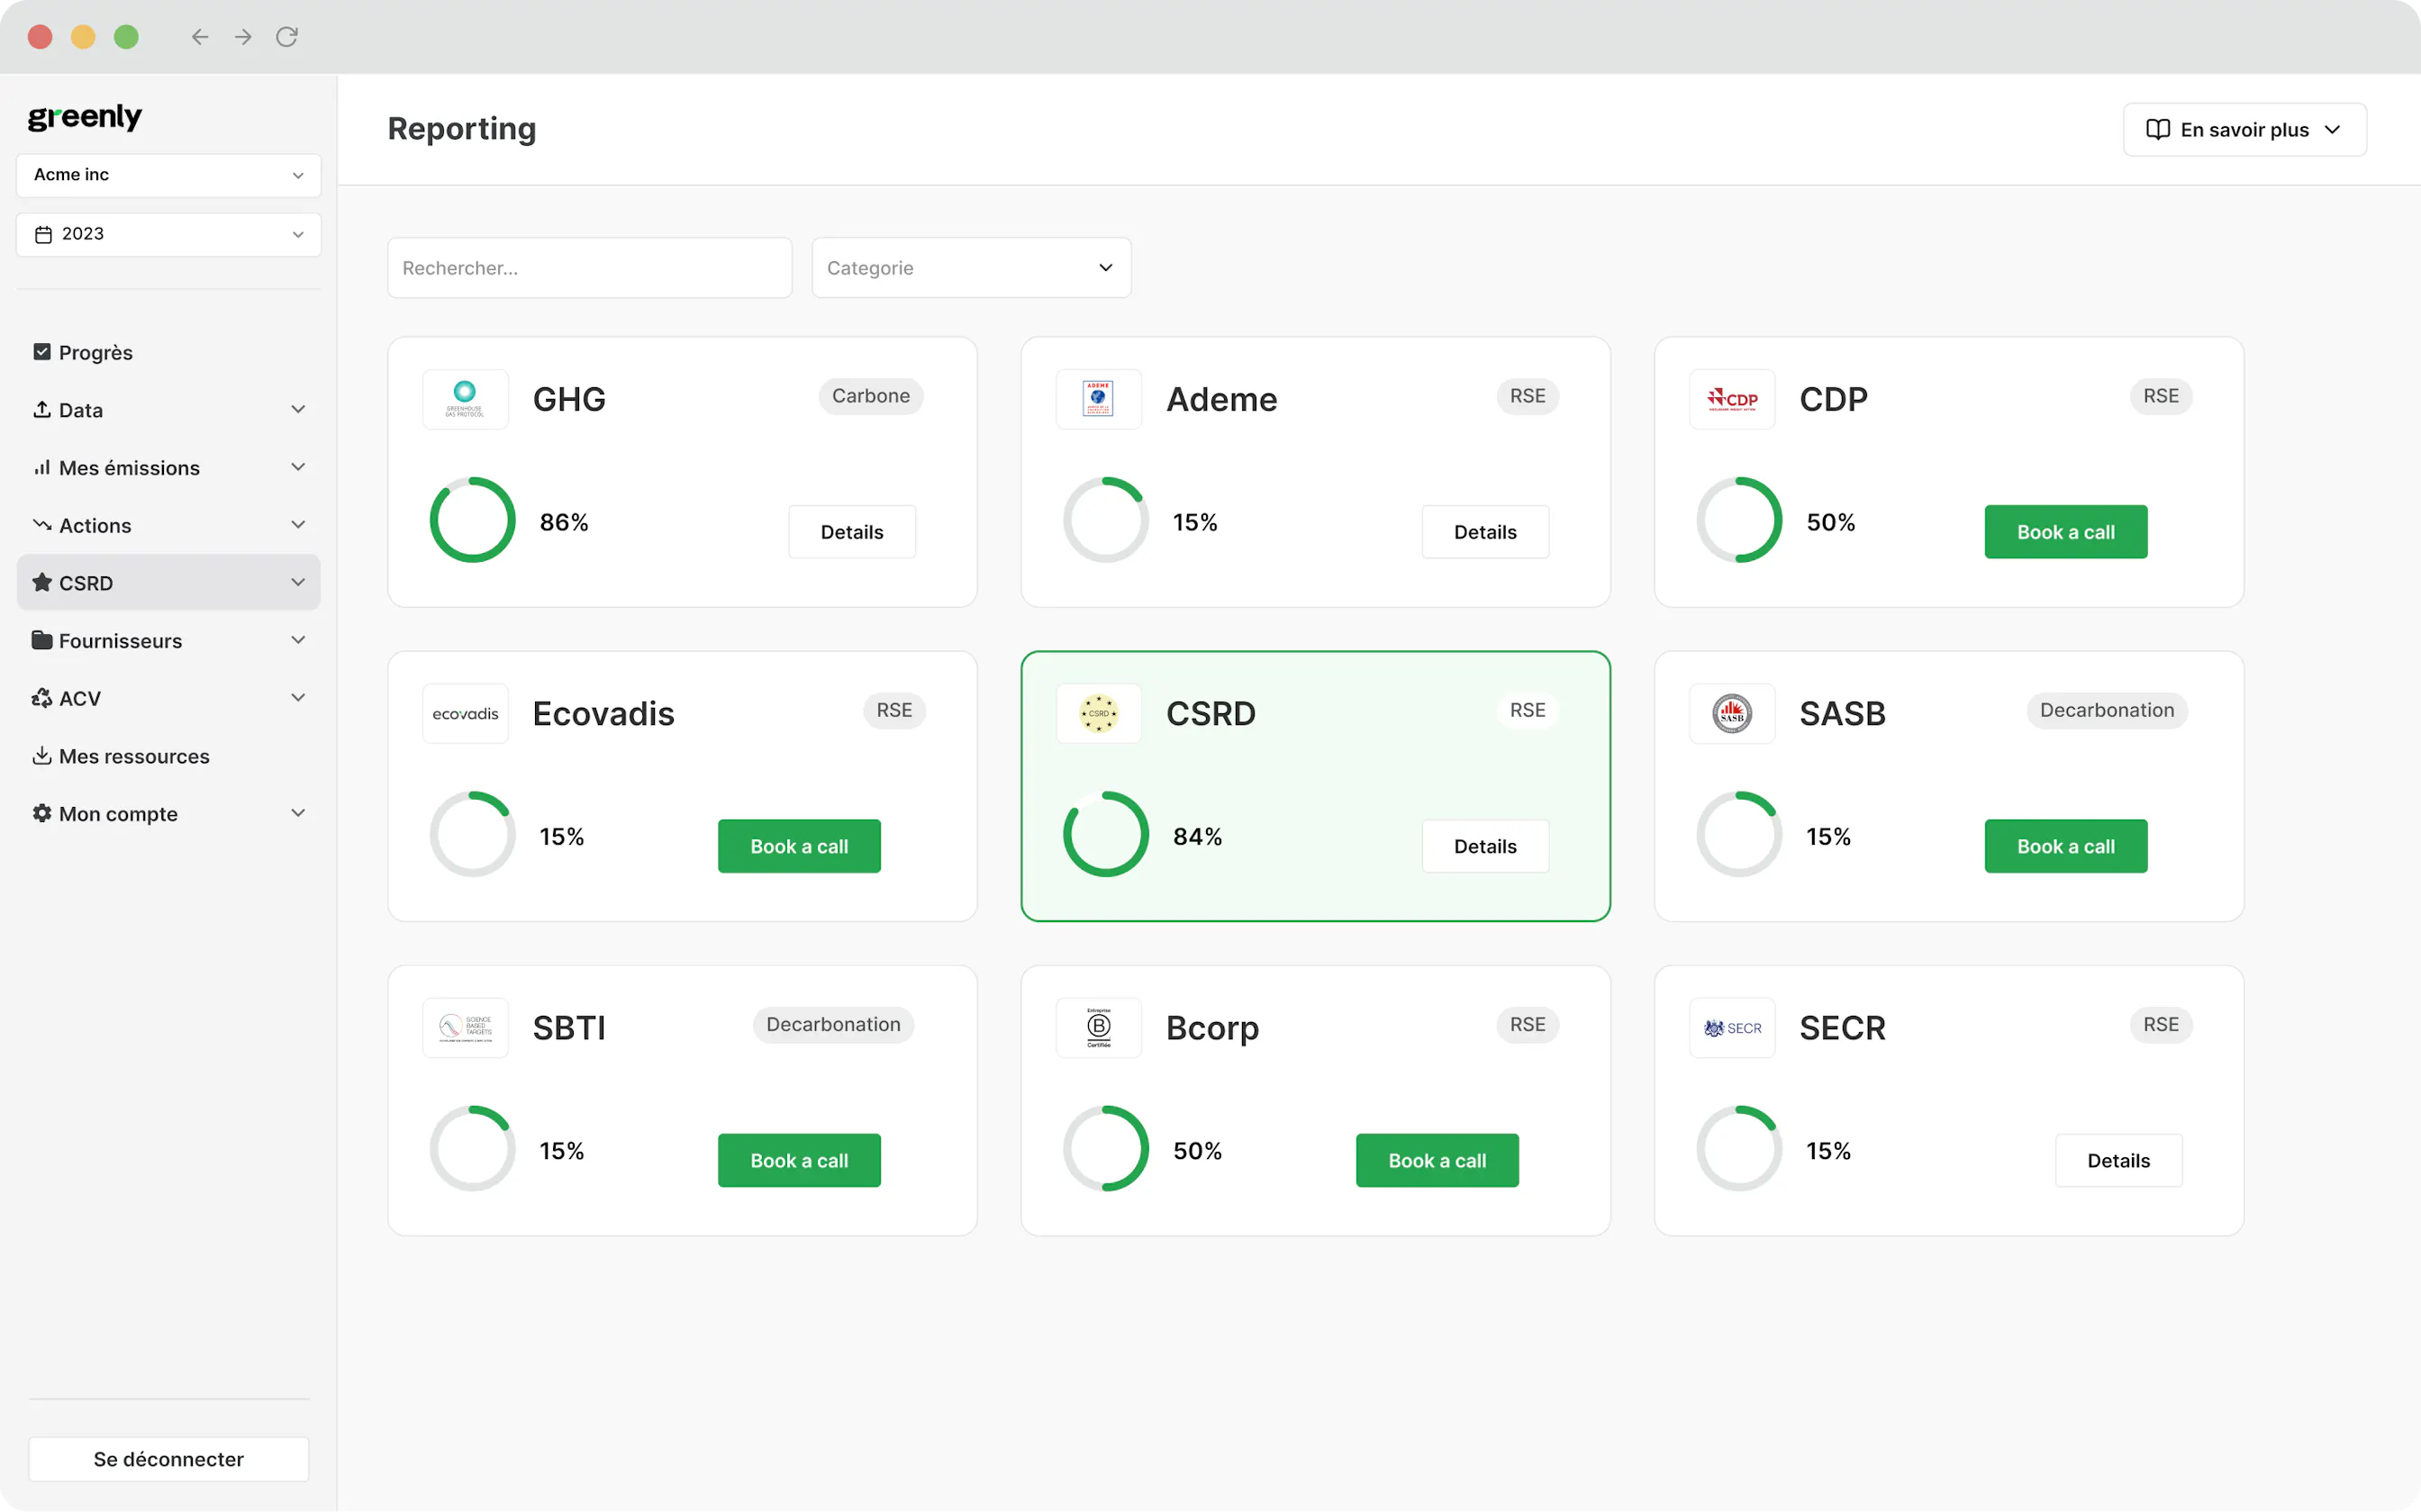This screenshot has height=1512, width=2421.
Task: Click the calendar icon beside 2023
Action: click(x=43, y=234)
